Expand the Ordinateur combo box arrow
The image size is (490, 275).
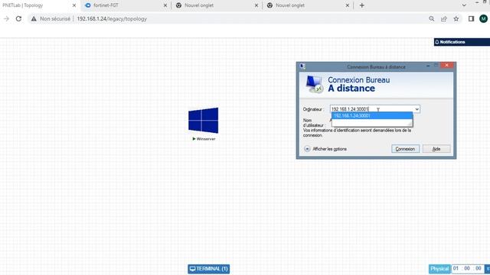pos(416,109)
